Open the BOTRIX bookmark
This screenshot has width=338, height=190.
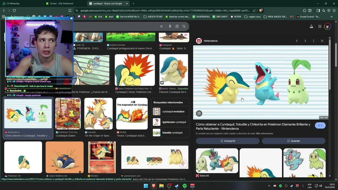point(236,17)
